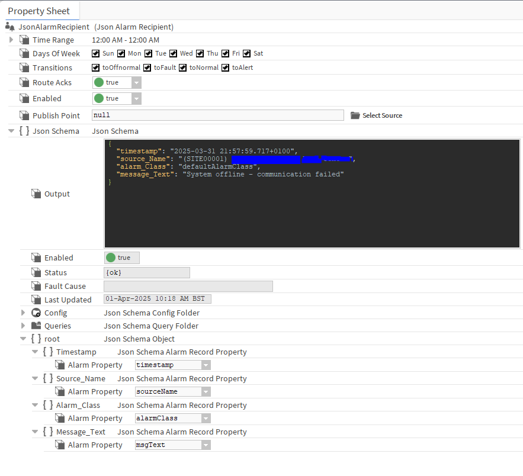The height and width of the screenshot is (476, 523).
Task: Click the Publish Point property icon
Action: click(x=24, y=115)
